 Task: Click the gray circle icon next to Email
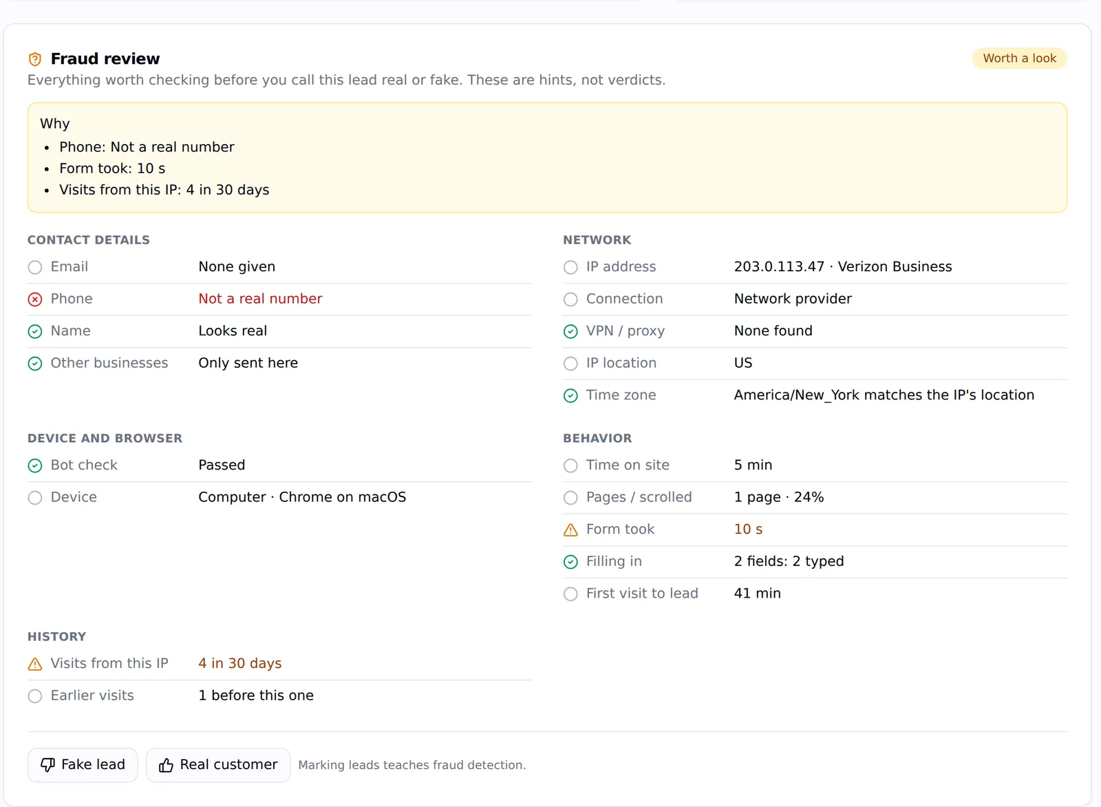(x=35, y=267)
